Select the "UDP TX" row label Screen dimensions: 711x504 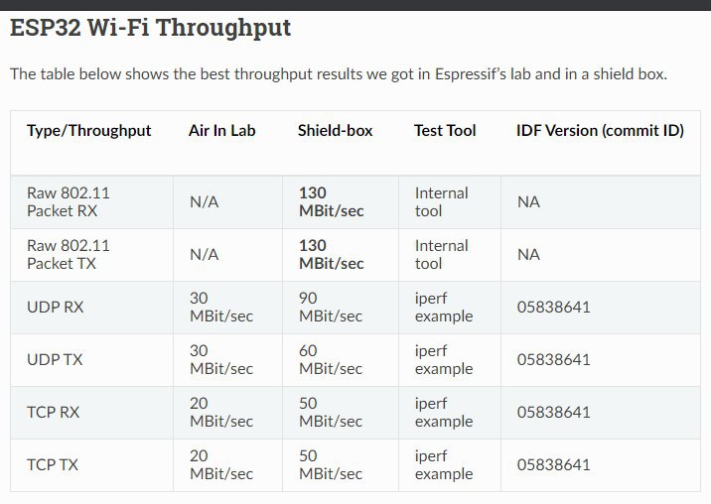coord(55,359)
